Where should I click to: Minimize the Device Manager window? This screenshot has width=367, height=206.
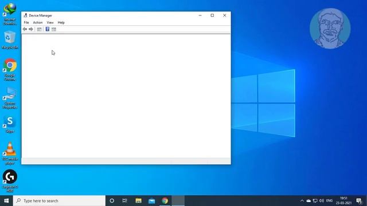(x=200, y=15)
